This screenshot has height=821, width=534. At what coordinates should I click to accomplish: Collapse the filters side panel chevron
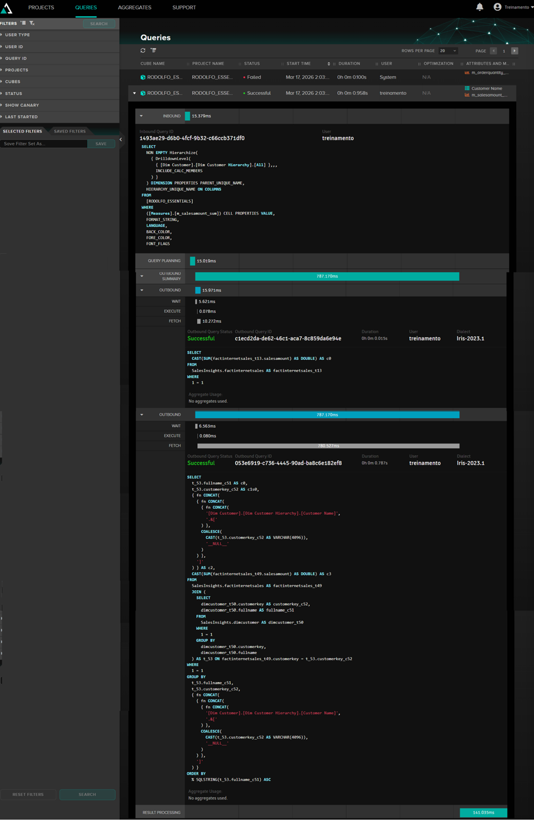coord(121,139)
